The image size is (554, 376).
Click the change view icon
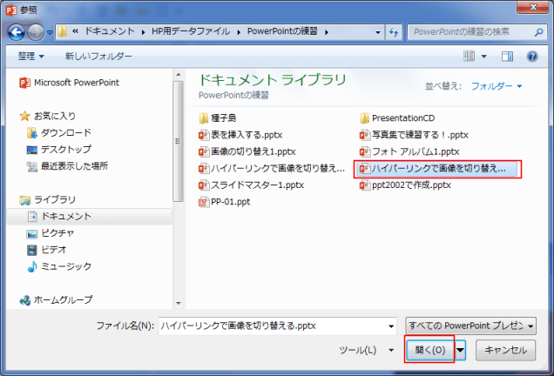pyautogui.click(x=469, y=56)
